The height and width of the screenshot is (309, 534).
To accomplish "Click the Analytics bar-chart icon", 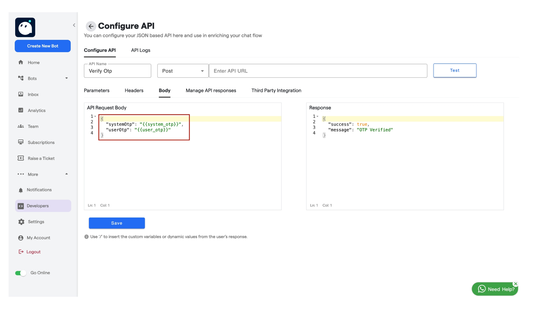I will 21,110.
